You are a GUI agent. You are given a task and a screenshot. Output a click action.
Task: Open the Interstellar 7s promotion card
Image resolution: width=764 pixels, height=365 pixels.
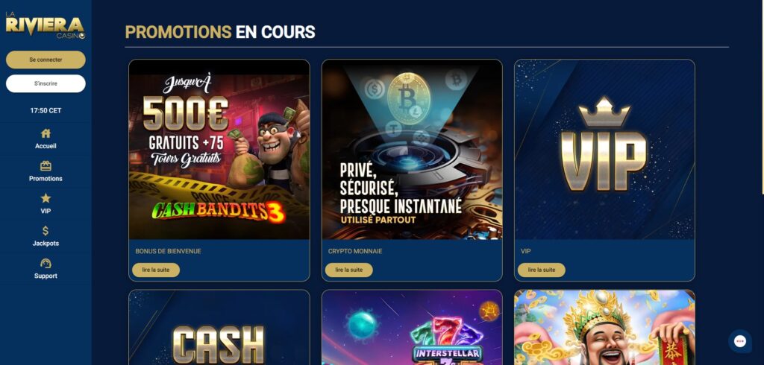(x=412, y=328)
